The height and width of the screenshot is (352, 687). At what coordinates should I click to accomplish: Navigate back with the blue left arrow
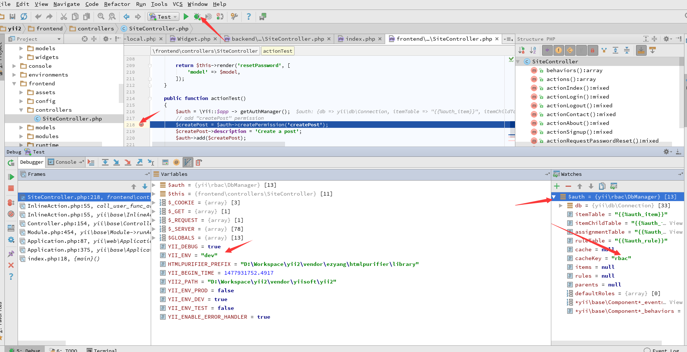127,16
